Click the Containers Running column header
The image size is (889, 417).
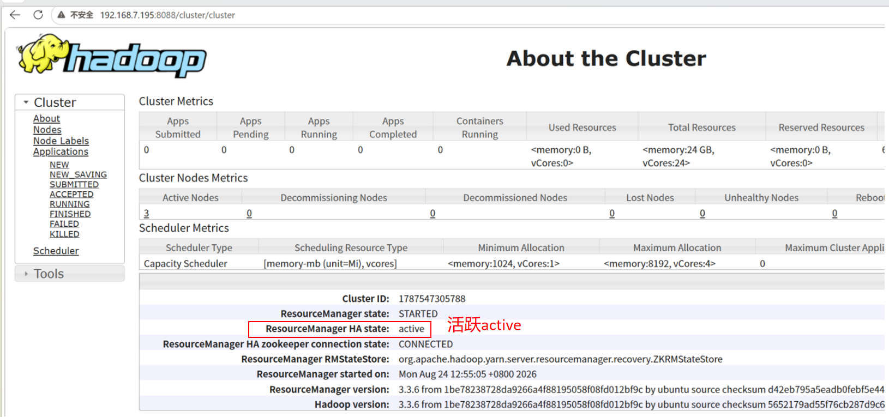tap(480, 128)
